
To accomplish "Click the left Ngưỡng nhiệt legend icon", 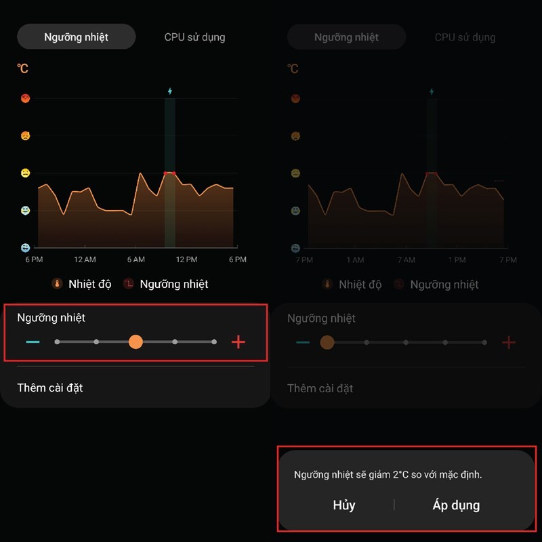I will (129, 284).
